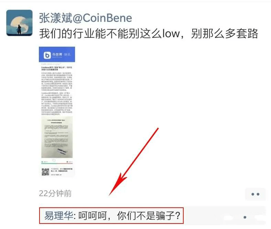
Task: Click the green-red sentiment bar in the thumbnail
Action: [57, 163]
